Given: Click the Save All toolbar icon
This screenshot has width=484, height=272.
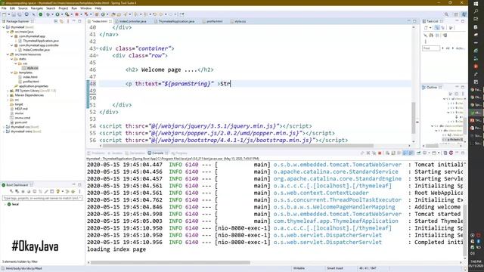Looking at the screenshot, I should click(20, 14).
